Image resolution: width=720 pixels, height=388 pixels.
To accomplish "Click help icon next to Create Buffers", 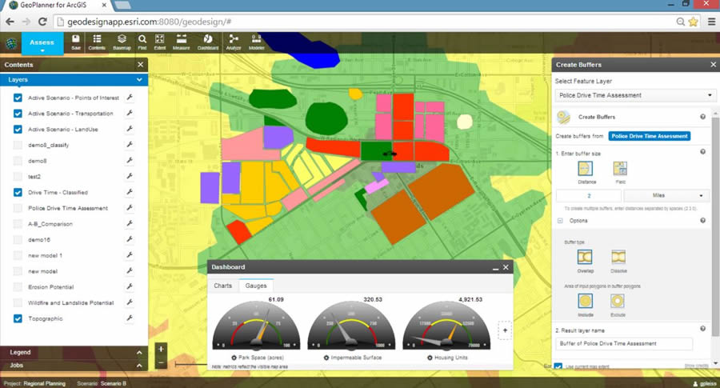I will click(702, 117).
